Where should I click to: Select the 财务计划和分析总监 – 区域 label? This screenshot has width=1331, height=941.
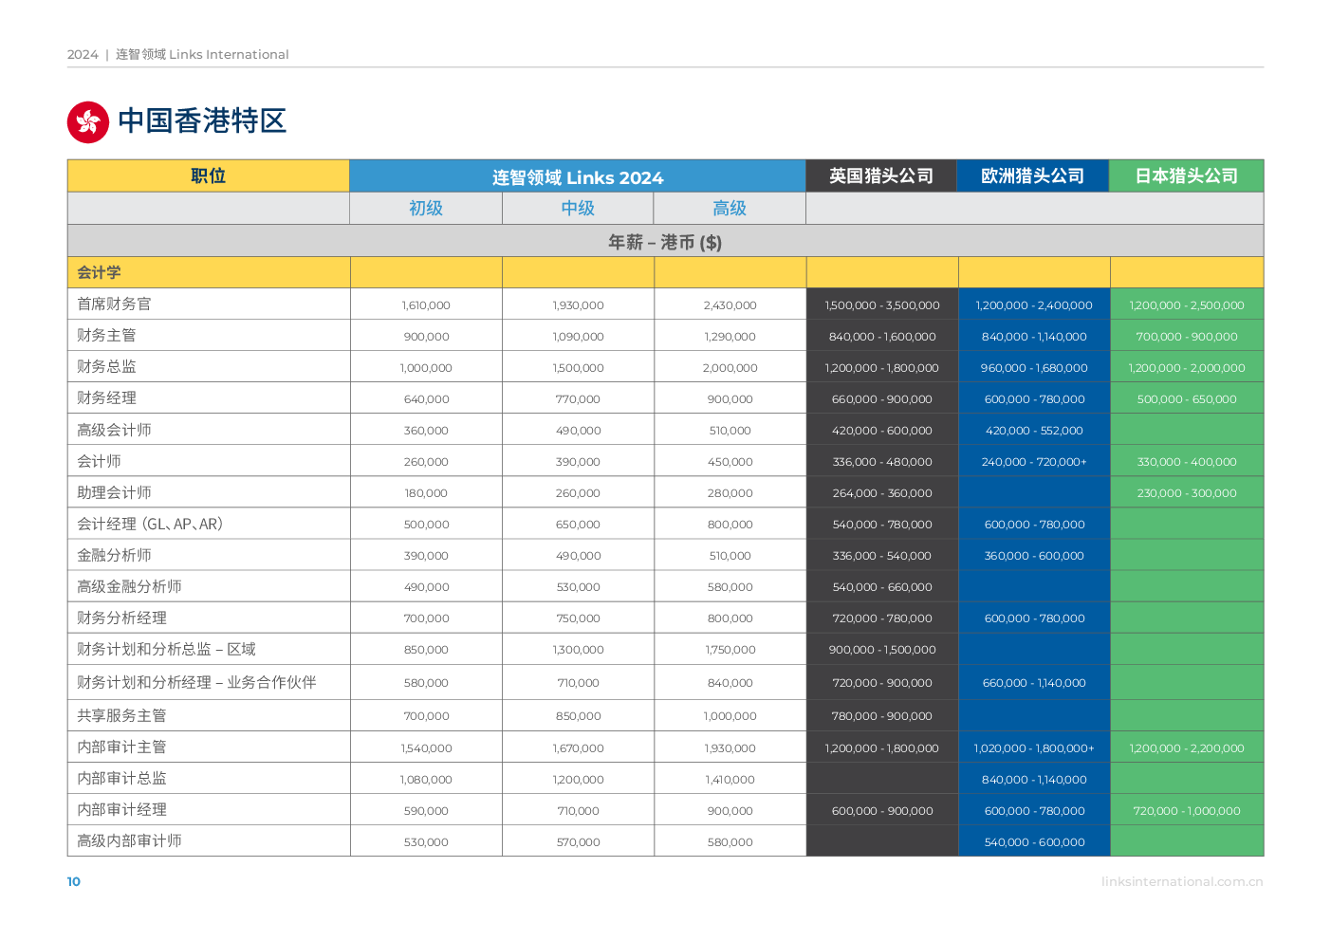pos(166,649)
